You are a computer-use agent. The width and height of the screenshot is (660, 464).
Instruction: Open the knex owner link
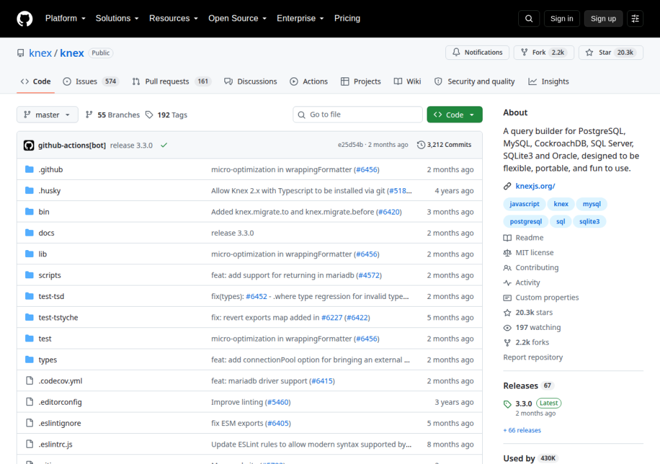click(x=41, y=53)
